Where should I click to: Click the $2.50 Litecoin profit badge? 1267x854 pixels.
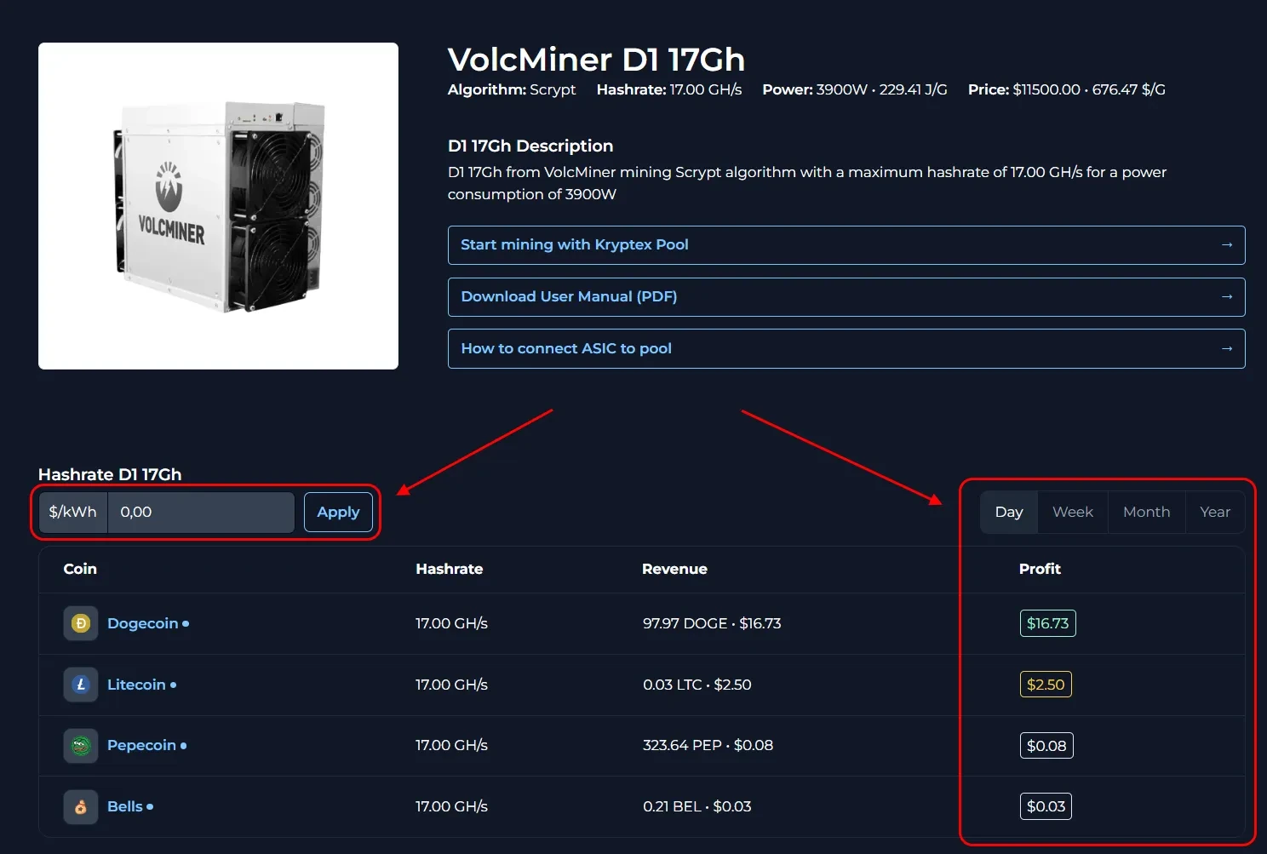pos(1046,685)
